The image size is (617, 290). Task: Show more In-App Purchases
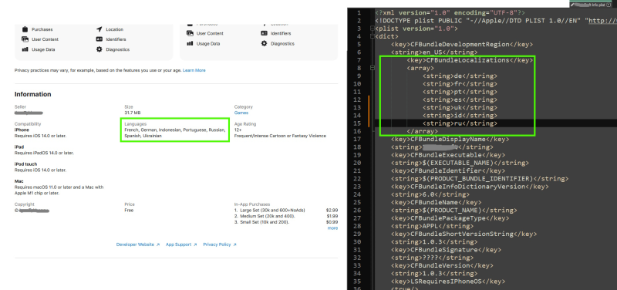pos(332,228)
